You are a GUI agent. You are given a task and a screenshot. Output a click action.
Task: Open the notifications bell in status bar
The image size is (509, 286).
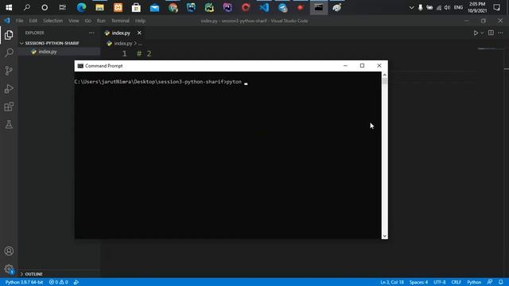501,282
